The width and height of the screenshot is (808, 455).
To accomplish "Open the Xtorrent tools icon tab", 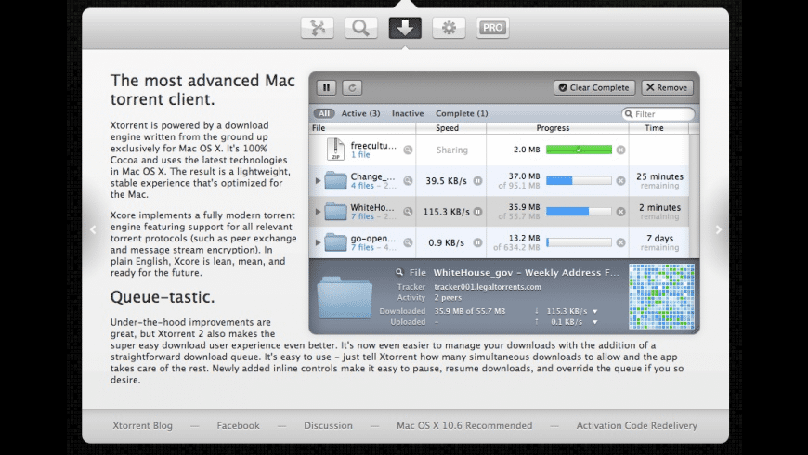I will (x=318, y=28).
